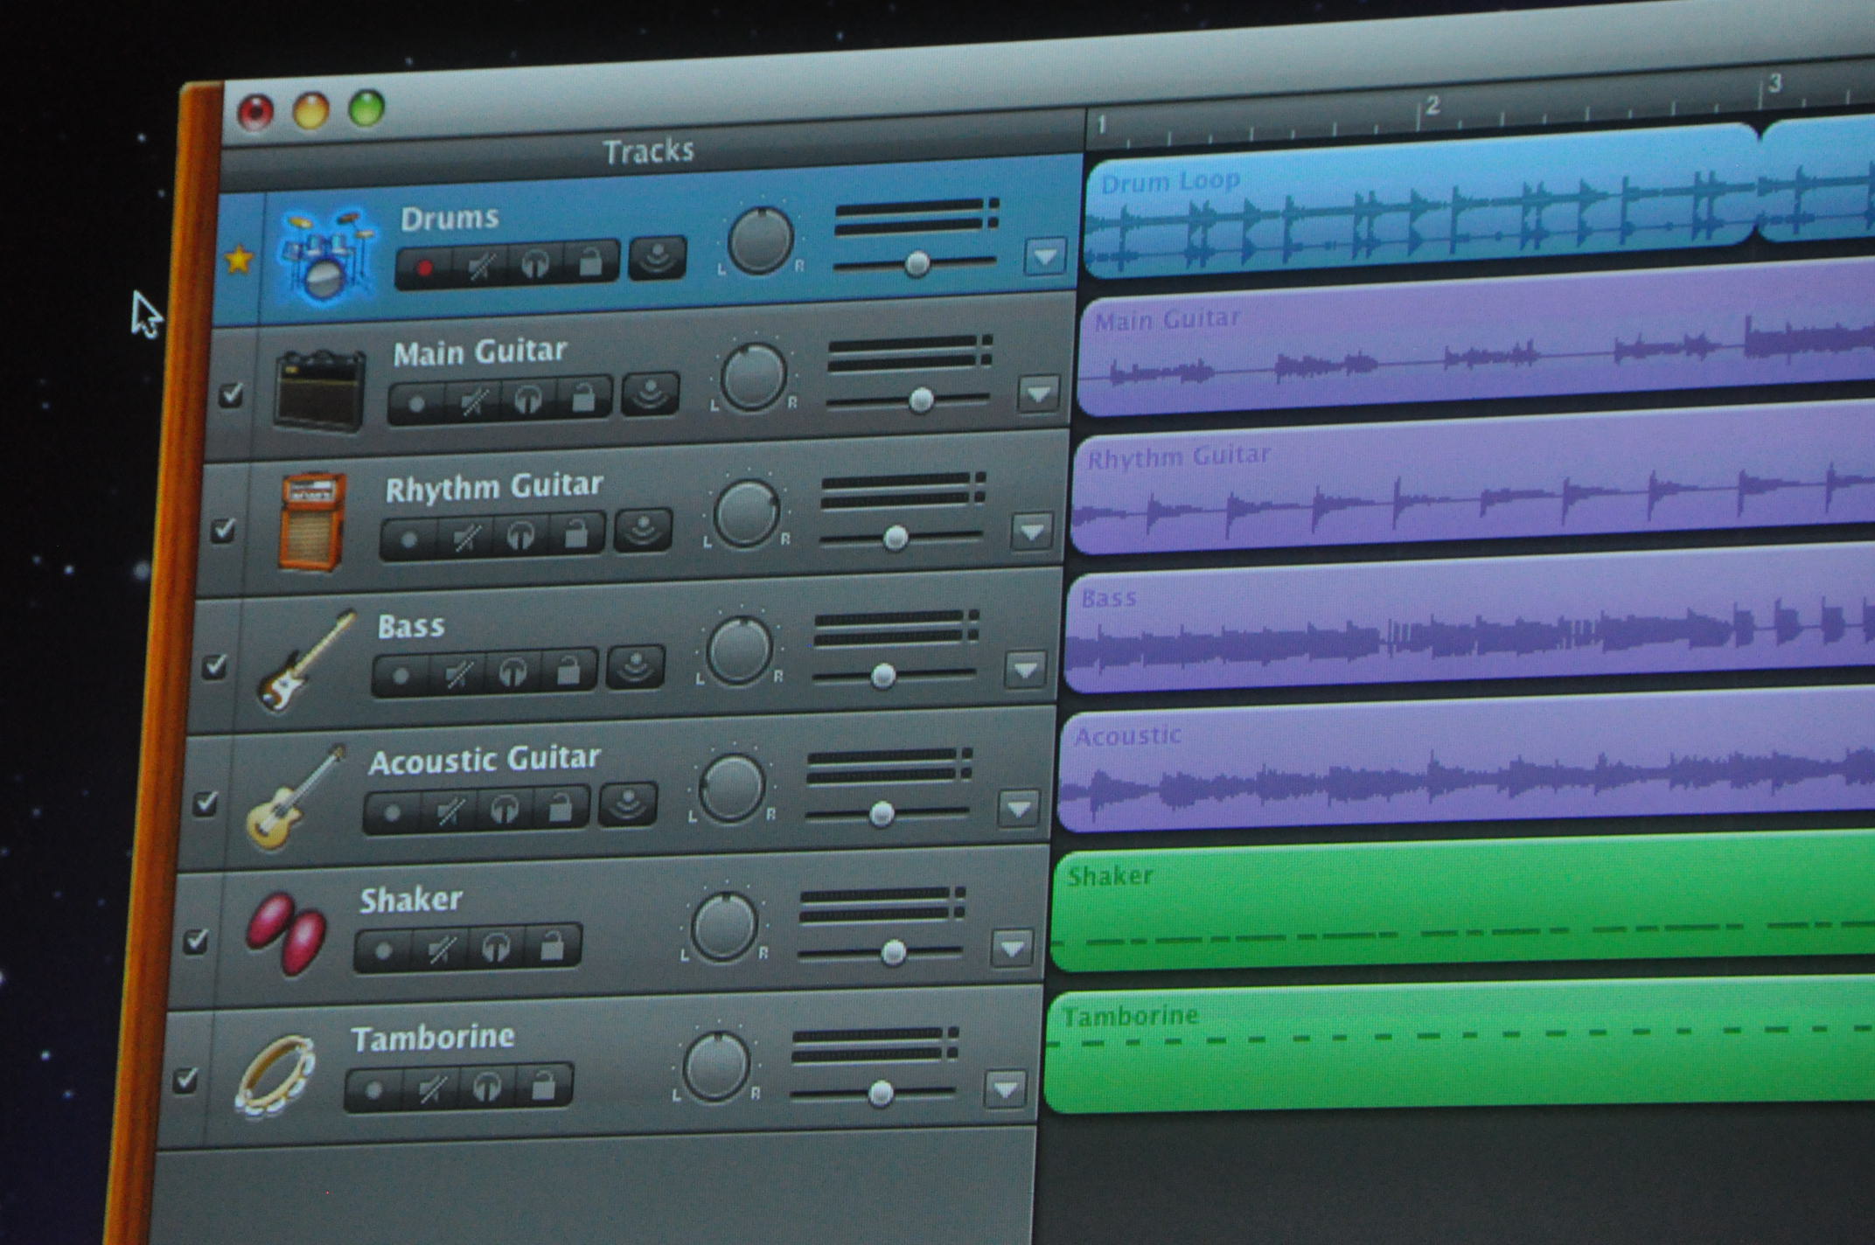
Task: Select the Bass guitar instrument icon
Action: [x=305, y=662]
